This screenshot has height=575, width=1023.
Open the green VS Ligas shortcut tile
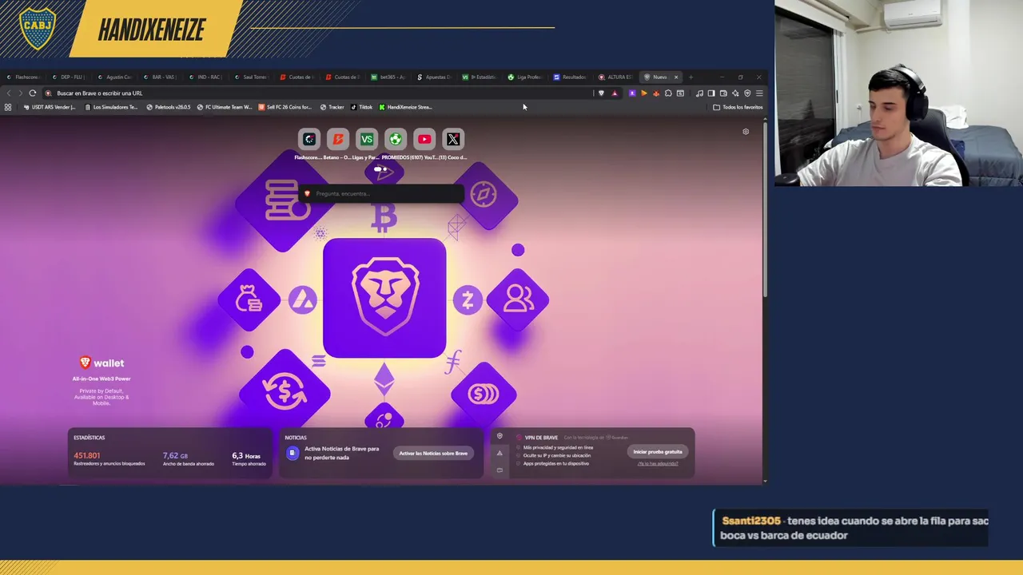click(367, 139)
